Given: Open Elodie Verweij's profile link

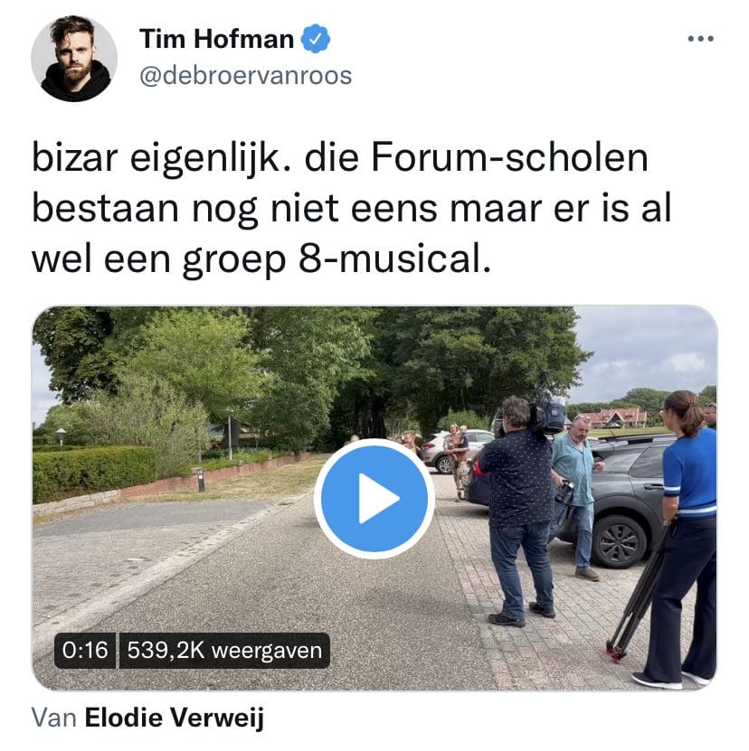Looking at the screenshot, I should click(x=175, y=718).
